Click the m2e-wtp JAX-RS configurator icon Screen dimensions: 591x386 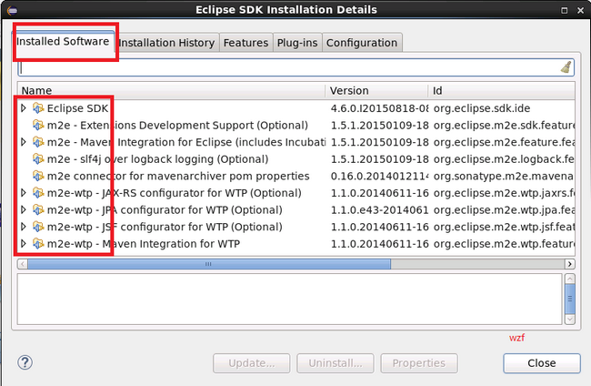(38, 193)
